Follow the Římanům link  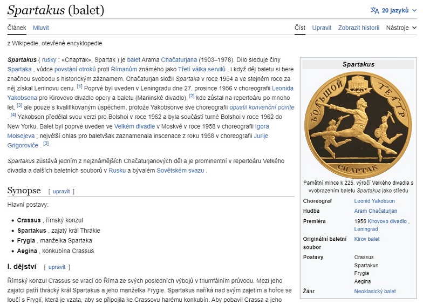tap(124, 69)
